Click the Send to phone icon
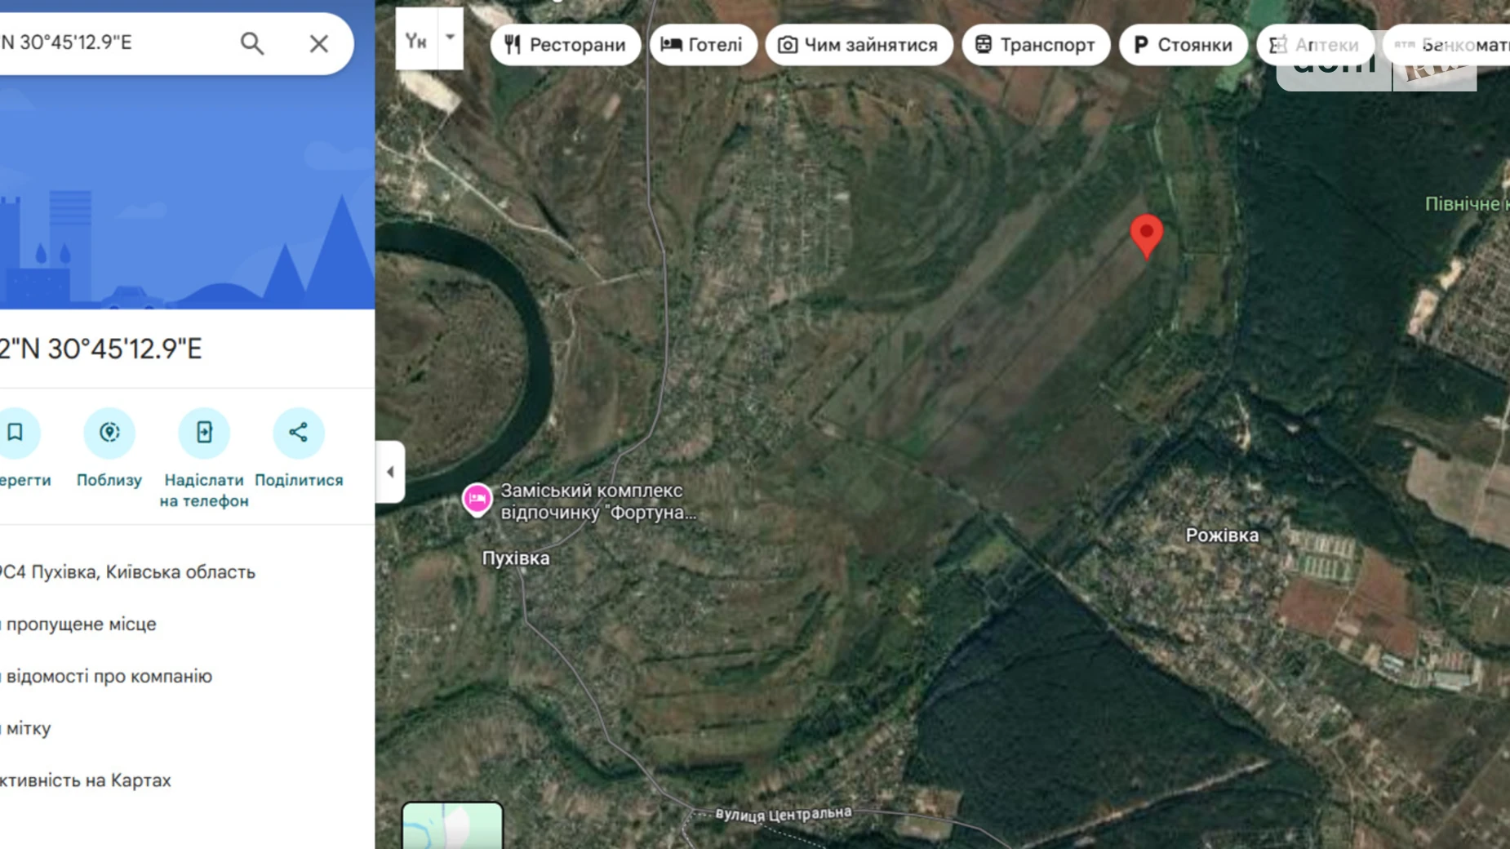Image resolution: width=1510 pixels, height=849 pixels. pos(204,432)
